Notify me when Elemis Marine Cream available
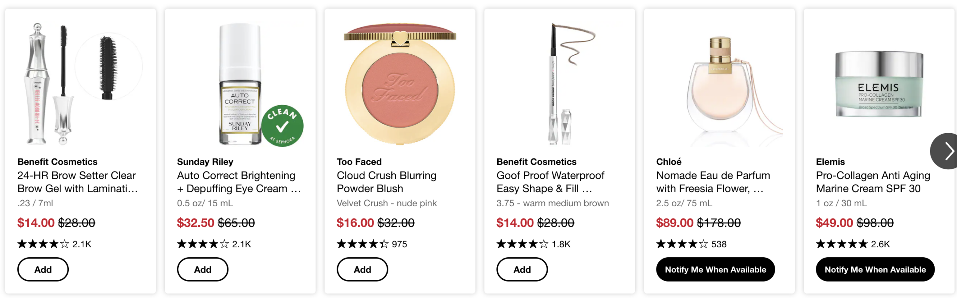The image size is (957, 298). [875, 269]
